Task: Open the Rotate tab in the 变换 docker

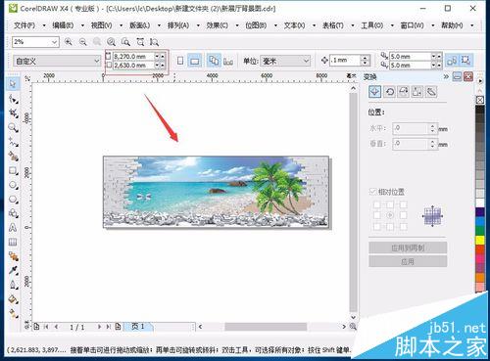Action: pyautogui.click(x=390, y=92)
